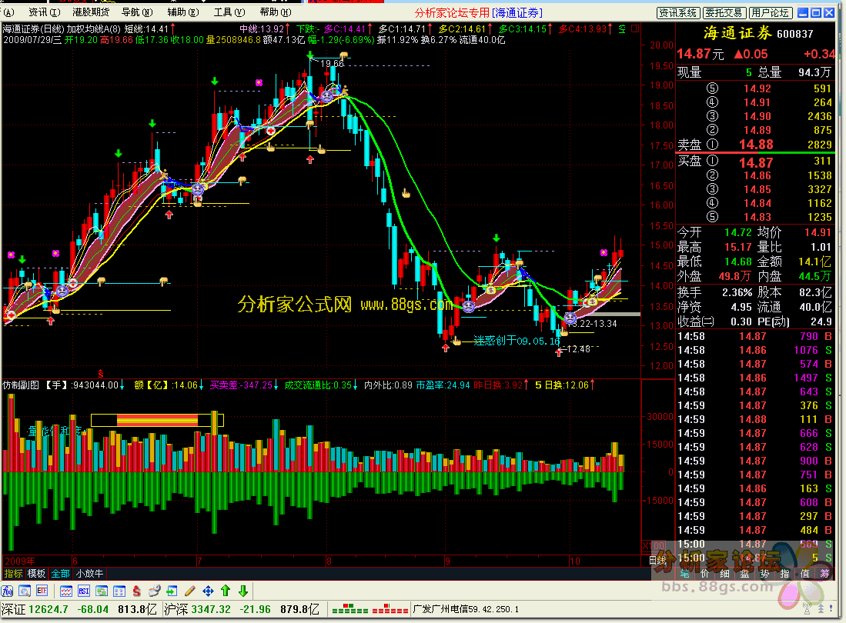This screenshot has width=846, height=623.
Task: Click the green refresh window icon
Action: coord(102,591)
